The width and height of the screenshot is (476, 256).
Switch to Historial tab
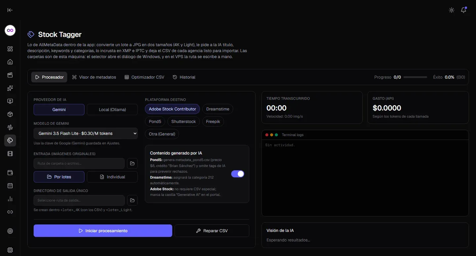point(184,77)
